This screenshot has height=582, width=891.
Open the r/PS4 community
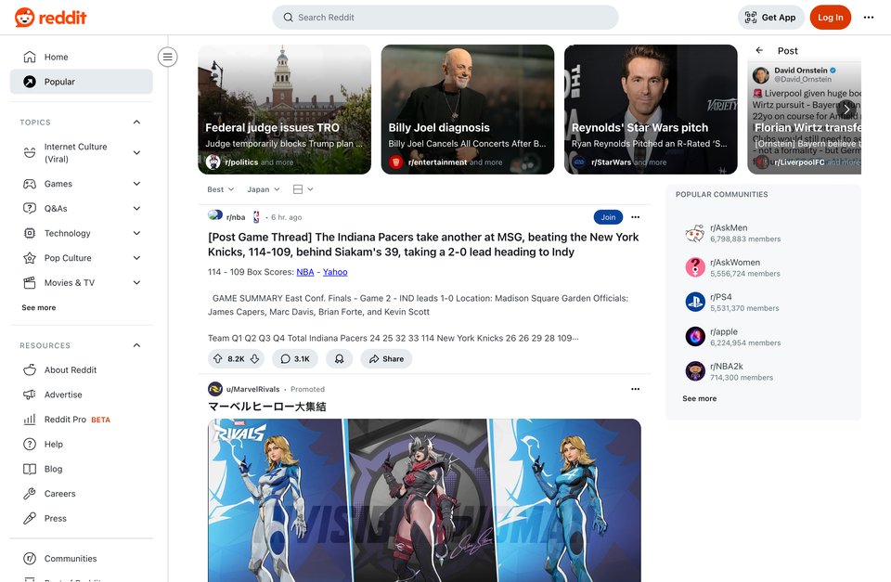[763, 303]
